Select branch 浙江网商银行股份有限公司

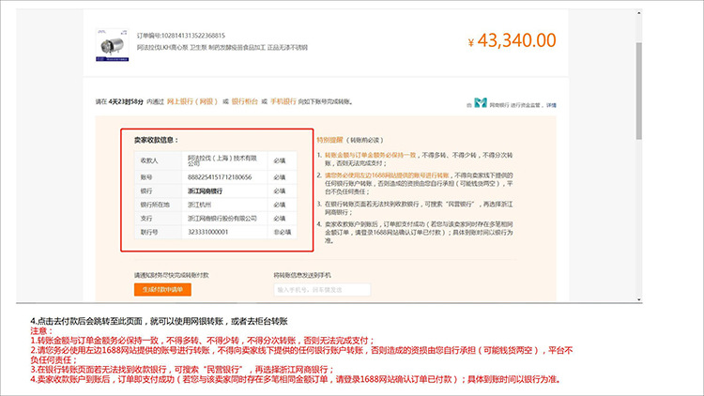tap(222, 219)
